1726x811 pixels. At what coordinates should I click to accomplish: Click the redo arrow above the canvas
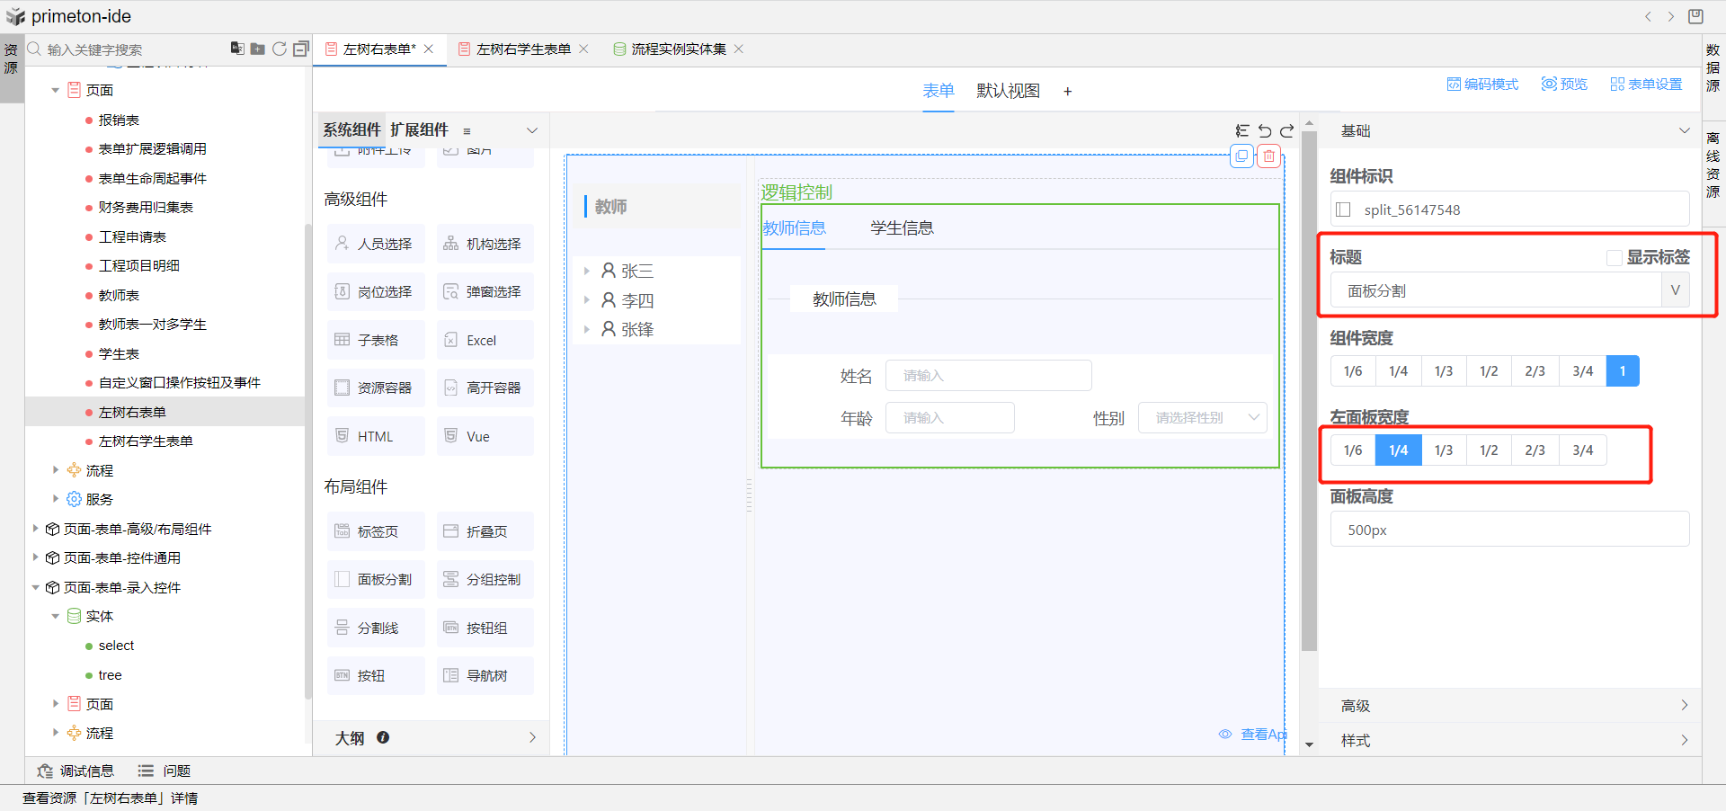click(1286, 131)
